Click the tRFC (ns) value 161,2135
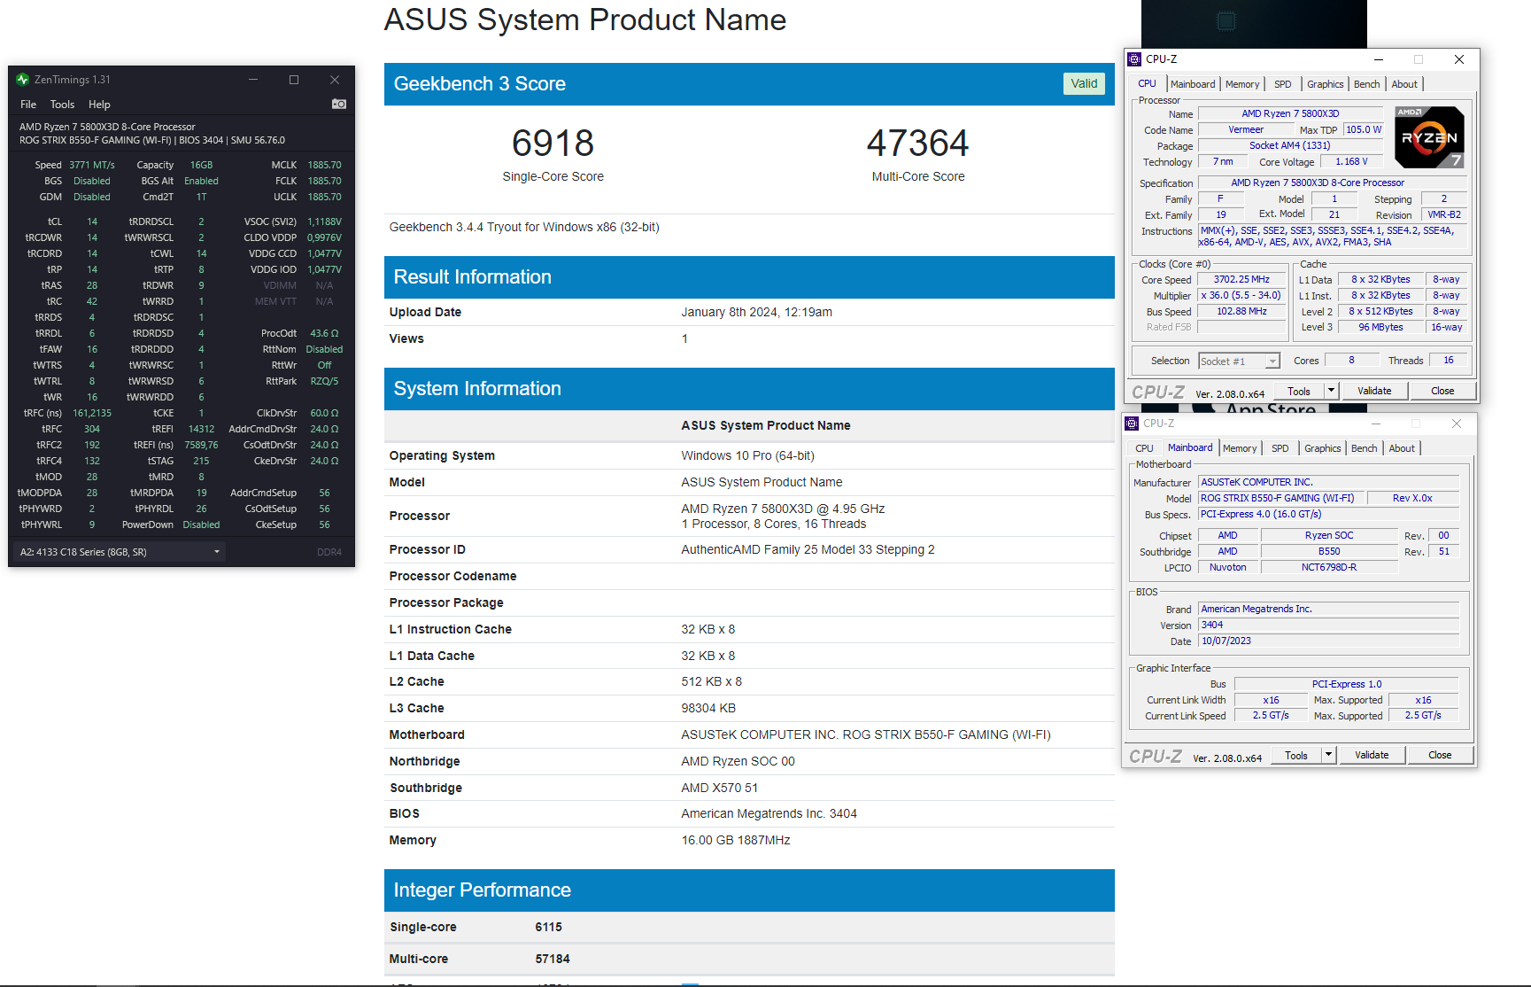 tap(92, 413)
